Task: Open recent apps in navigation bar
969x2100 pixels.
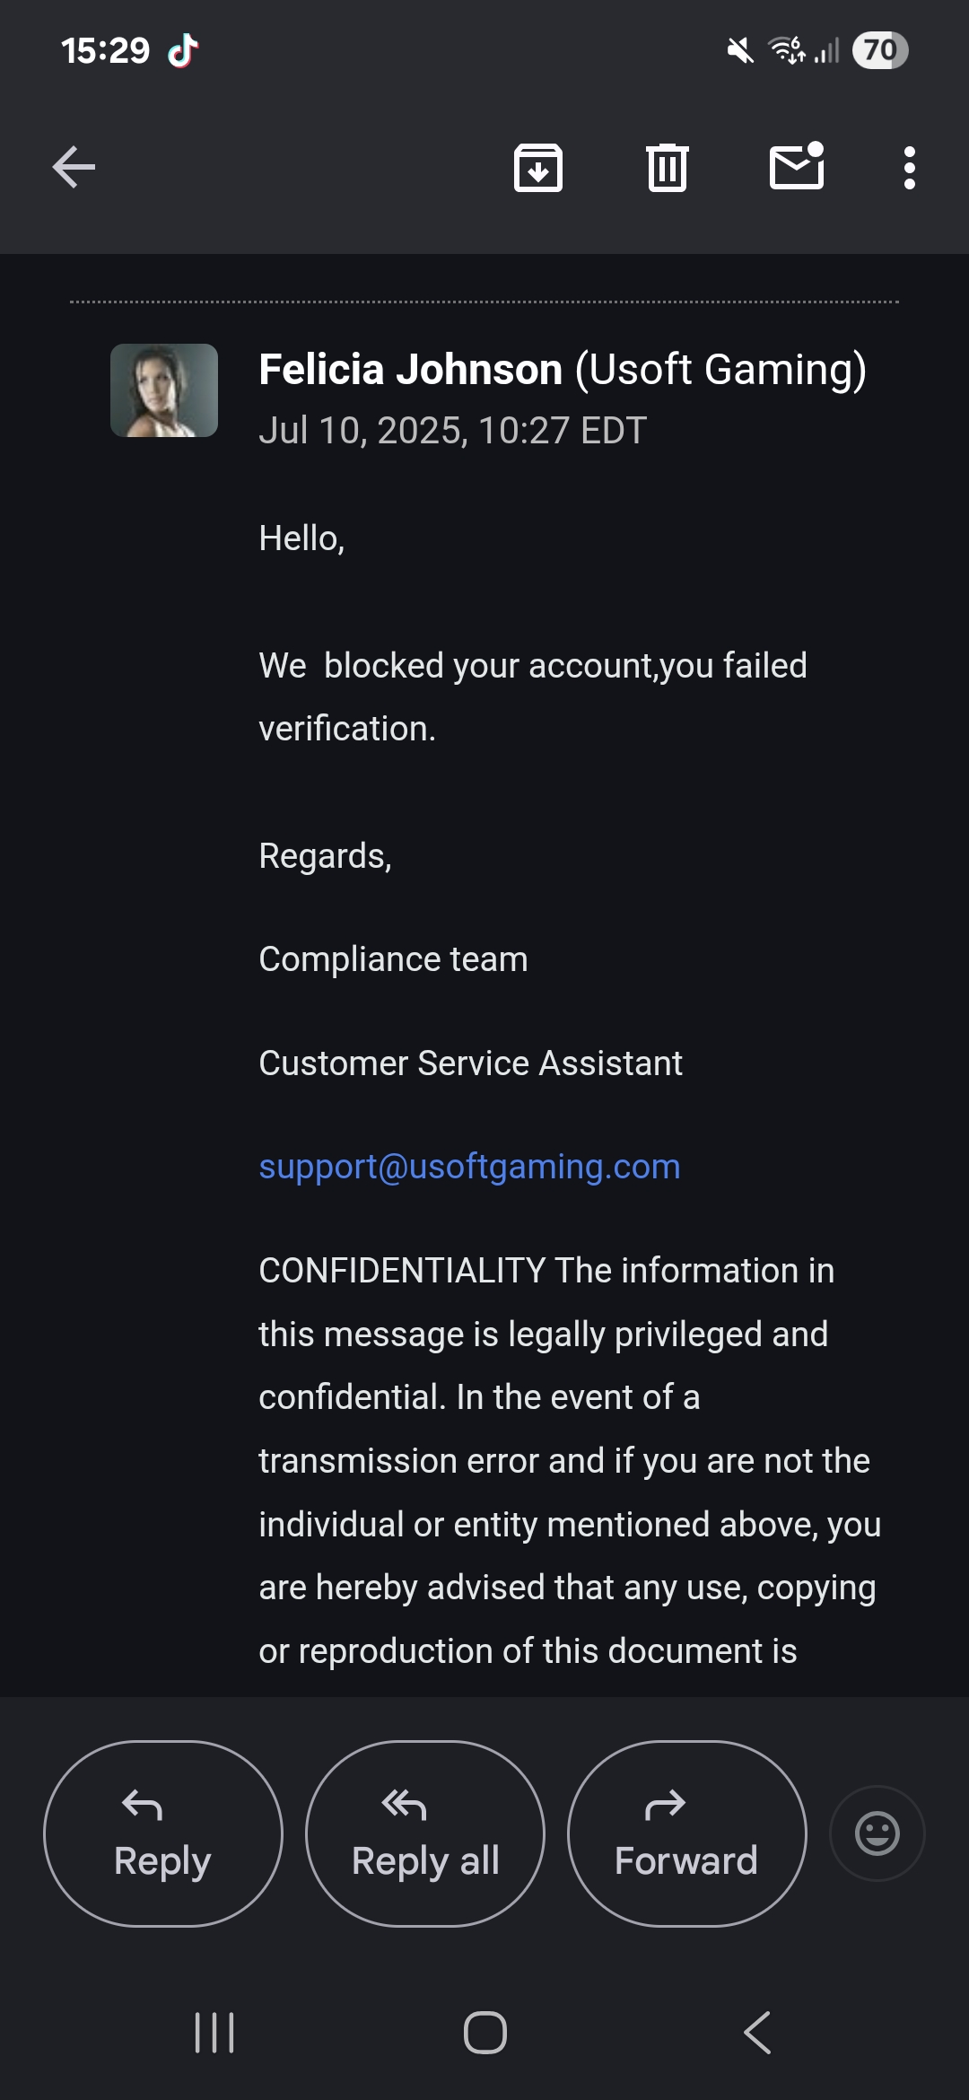Action: [x=214, y=2033]
